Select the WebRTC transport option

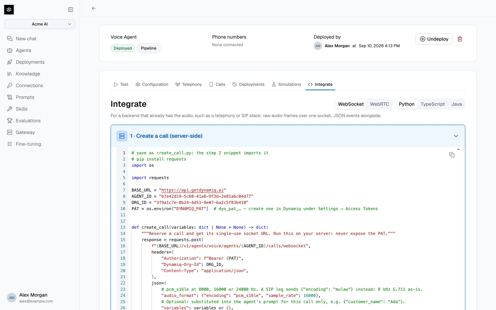click(x=379, y=104)
